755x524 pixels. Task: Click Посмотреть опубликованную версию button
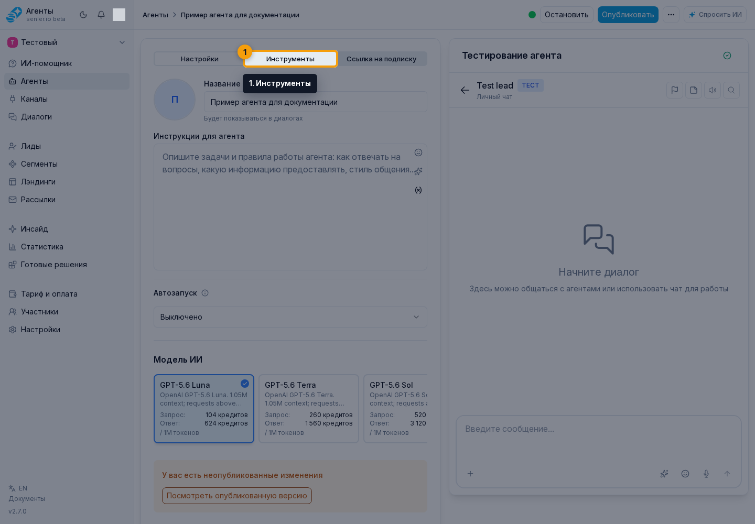(237, 496)
